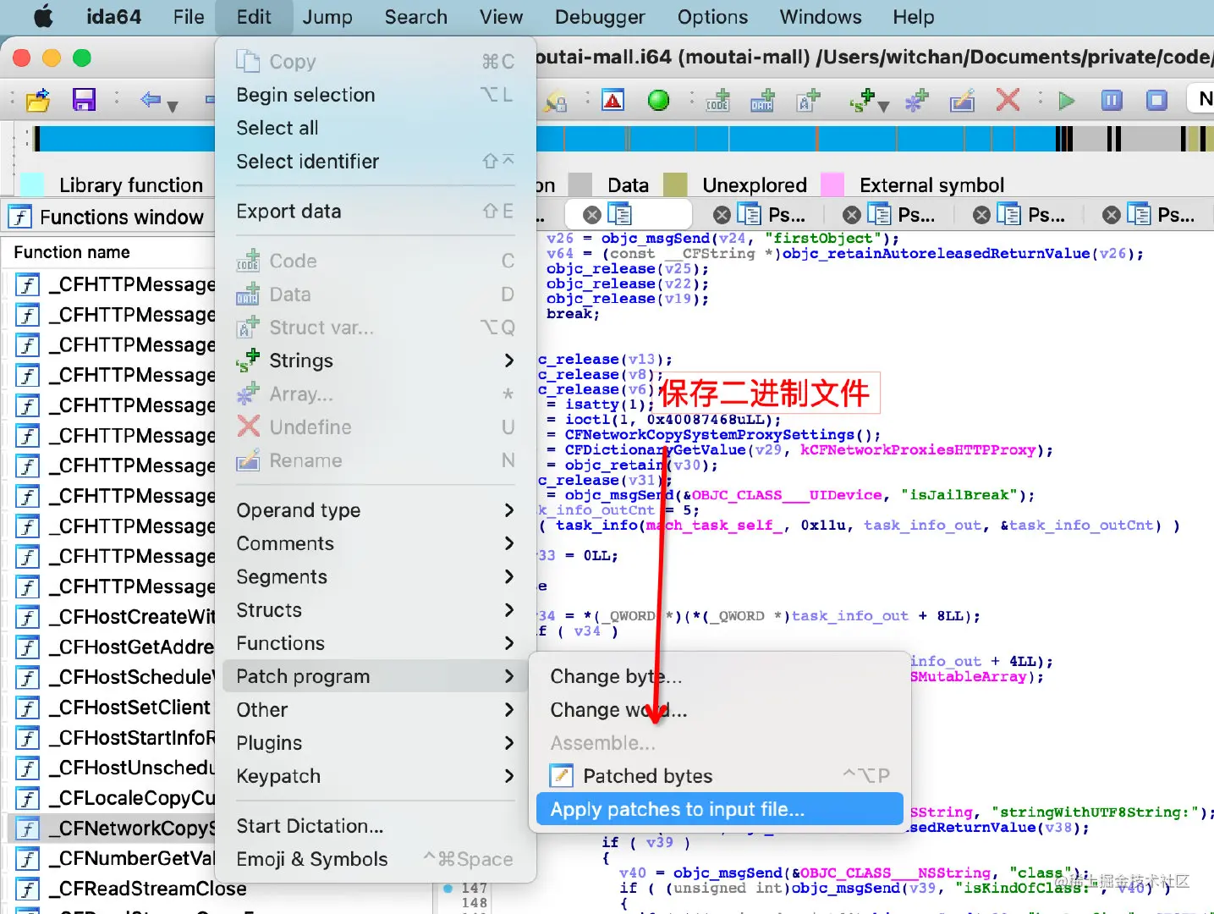Viewport: 1214px width, 914px height.
Task: Select Change word... in Patch submenu
Action: pos(720,710)
